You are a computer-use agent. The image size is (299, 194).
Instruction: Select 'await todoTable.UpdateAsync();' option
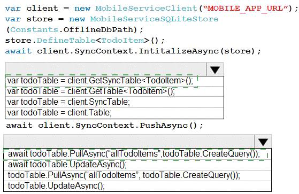[137, 165]
